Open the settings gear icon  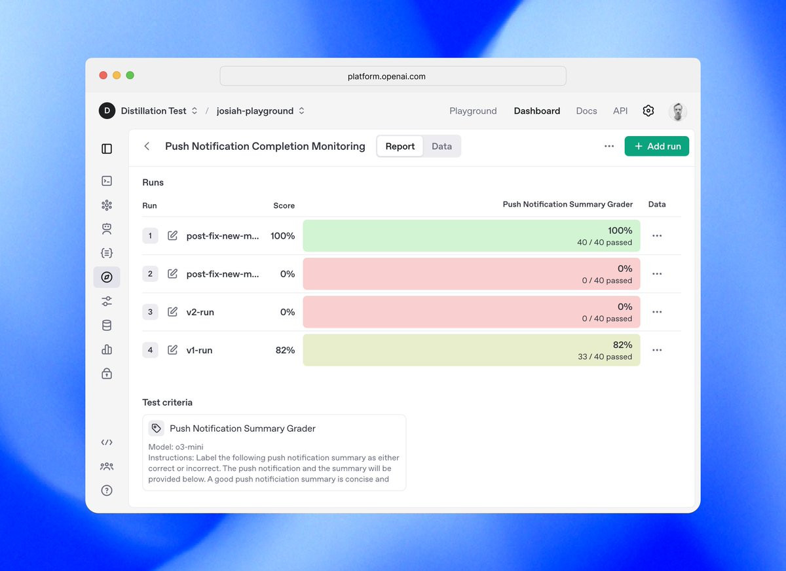point(648,111)
